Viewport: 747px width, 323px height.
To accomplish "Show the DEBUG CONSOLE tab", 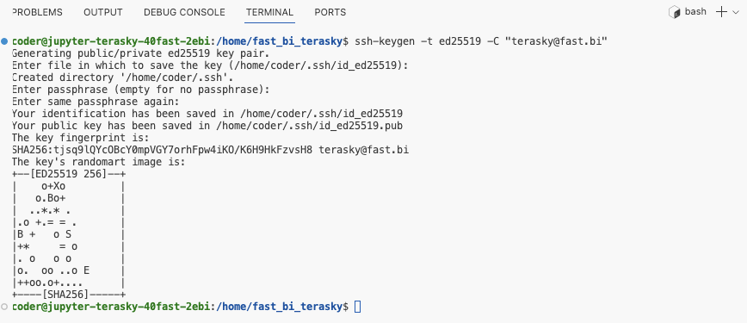I will click(184, 12).
